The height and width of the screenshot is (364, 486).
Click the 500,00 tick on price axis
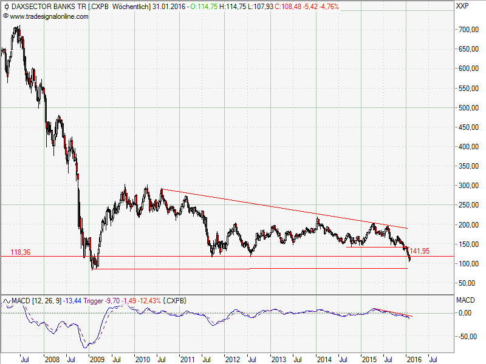coord(468,108)
